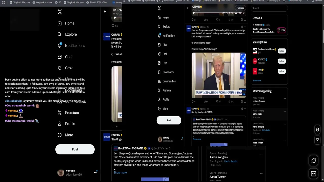This screenshot has height=182, width=324.
Task: Bookmark the video post with 12K views
Action: click(242, 20)
